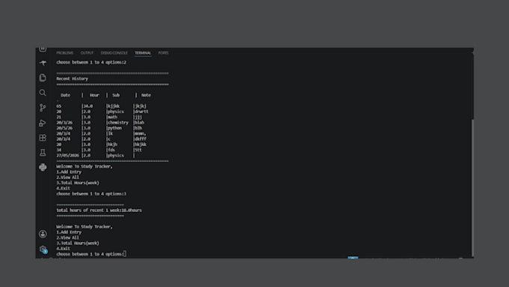509x287 pixels.
Task: Switch to the DEBUG CONSOLE tab
Action: [x=115, y=52]
